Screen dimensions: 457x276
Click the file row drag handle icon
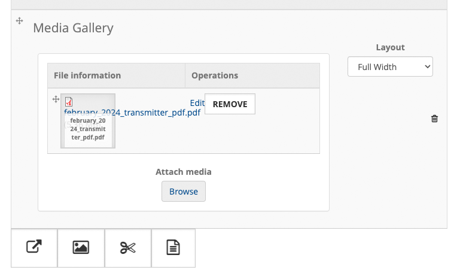coord(56,99)
